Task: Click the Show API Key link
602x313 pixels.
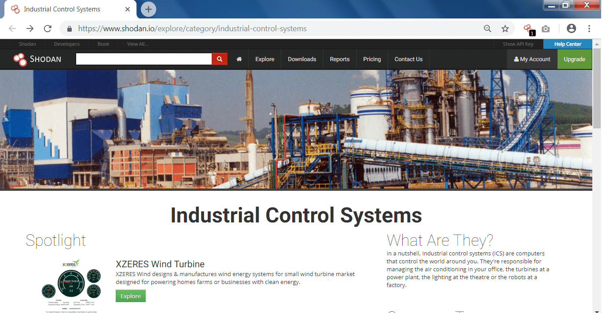Action: tap(518, 44)
